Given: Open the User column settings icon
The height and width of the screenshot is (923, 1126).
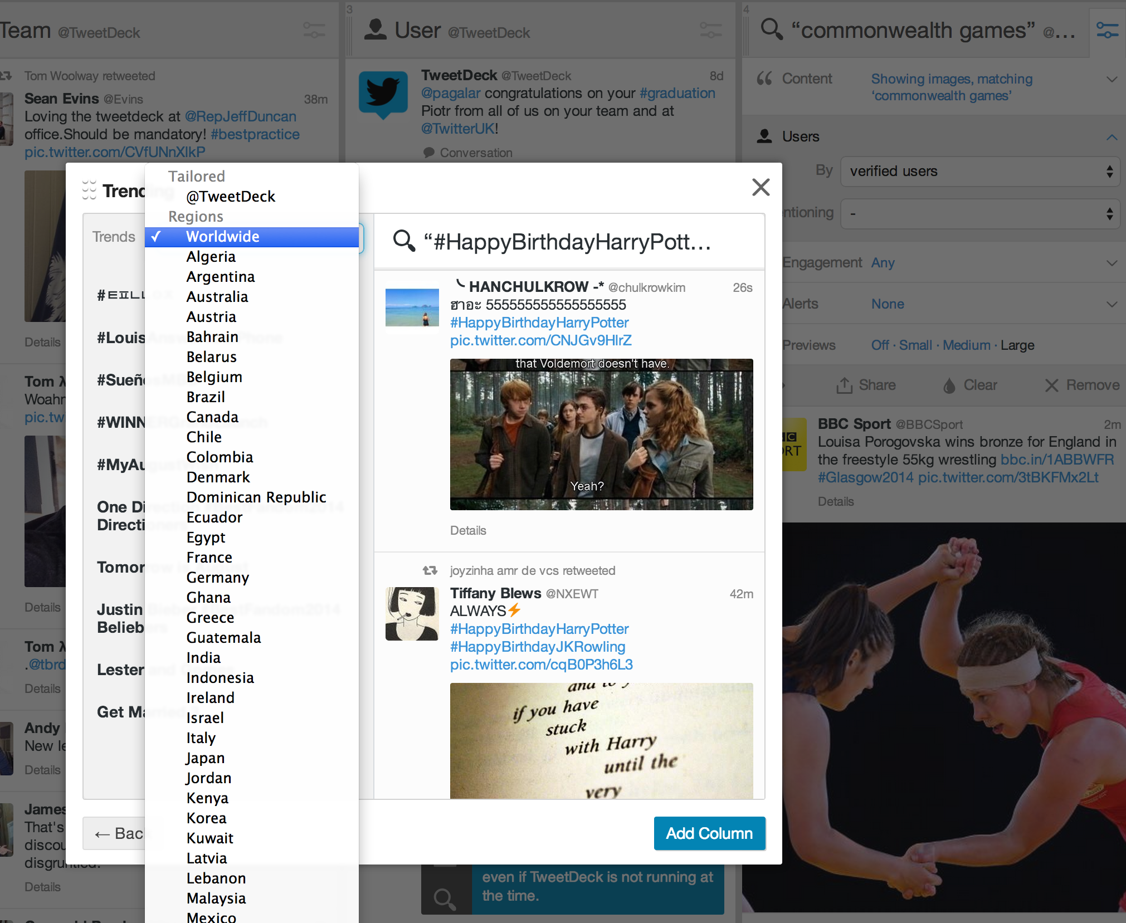Looking at the screenshot, I should (710, 30).
